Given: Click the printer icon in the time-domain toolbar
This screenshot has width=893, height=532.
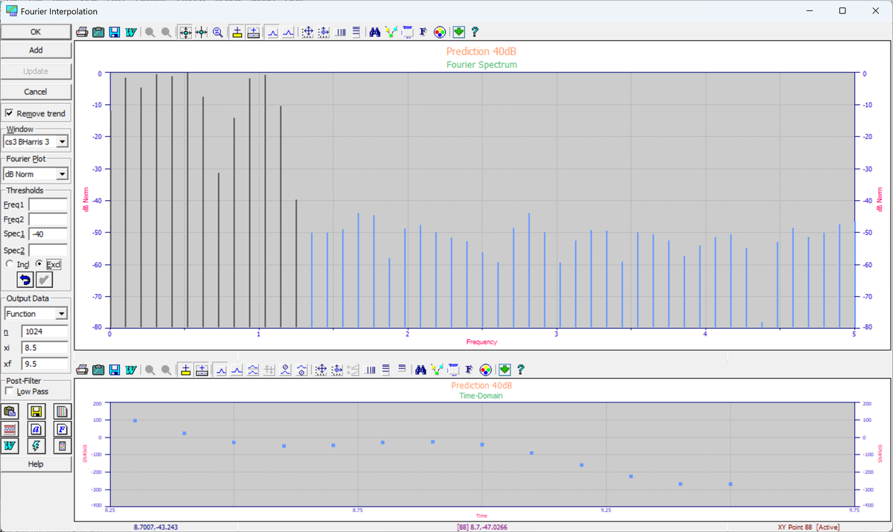Looking at the screenshot, I should (x=83, y=370).
